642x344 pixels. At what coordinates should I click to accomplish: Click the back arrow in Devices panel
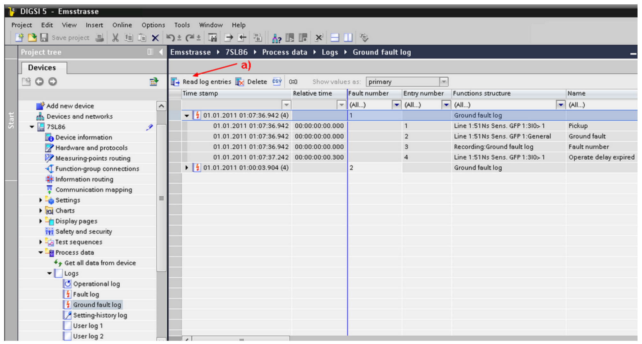click(39, 82)
